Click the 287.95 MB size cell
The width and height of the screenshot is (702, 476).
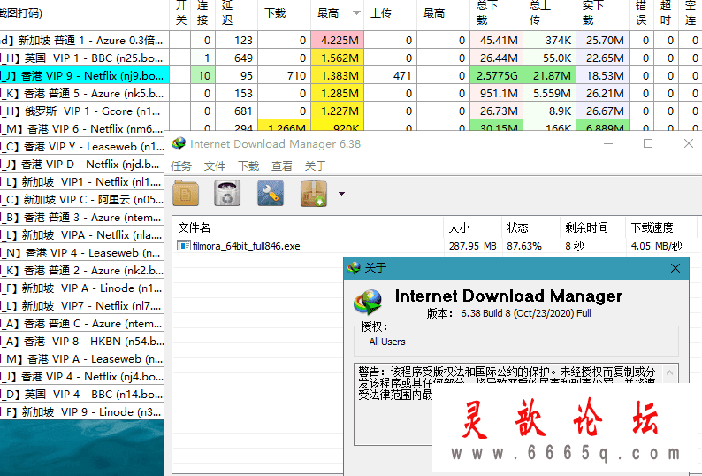pyautogui.click(x=472, y=246)
